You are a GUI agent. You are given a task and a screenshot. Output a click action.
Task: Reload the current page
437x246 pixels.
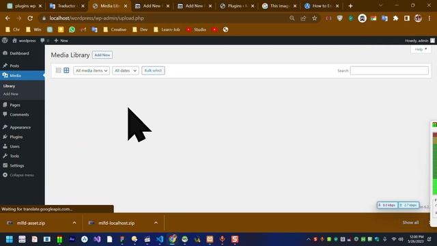pos(30,18)
